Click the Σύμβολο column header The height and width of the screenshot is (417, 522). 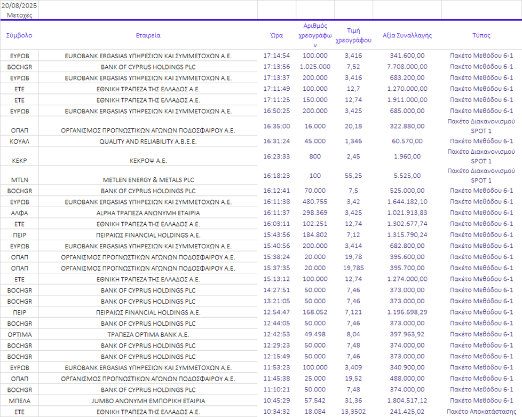click(19, 35)
